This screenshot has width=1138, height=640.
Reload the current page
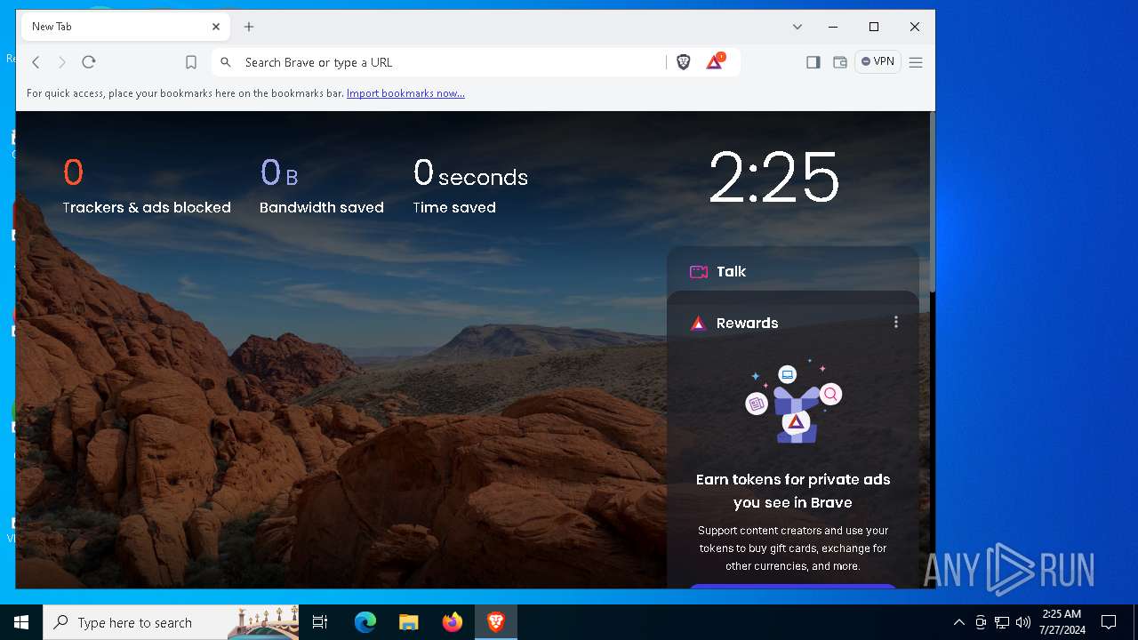[x=89, y=62]
